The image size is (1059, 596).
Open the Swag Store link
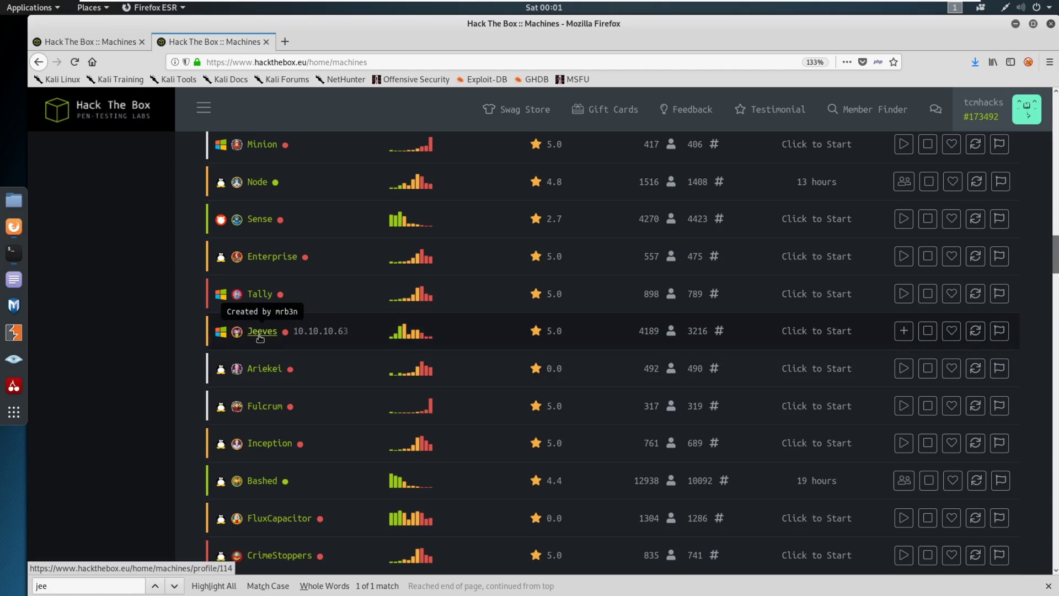click(516, 109)
